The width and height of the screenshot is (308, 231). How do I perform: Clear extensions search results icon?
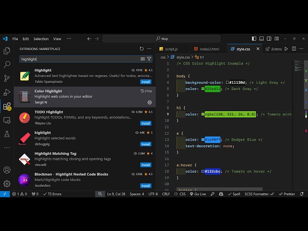click(x=142, y=59)
